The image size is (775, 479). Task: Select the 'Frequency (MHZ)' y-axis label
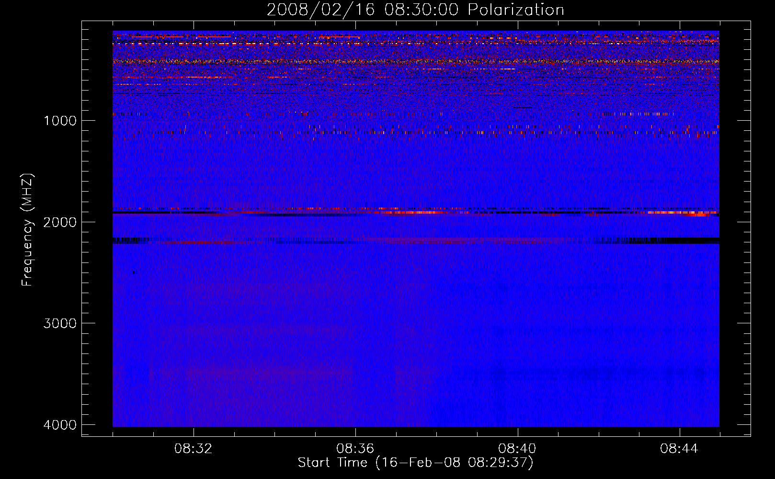coord(27,230)
